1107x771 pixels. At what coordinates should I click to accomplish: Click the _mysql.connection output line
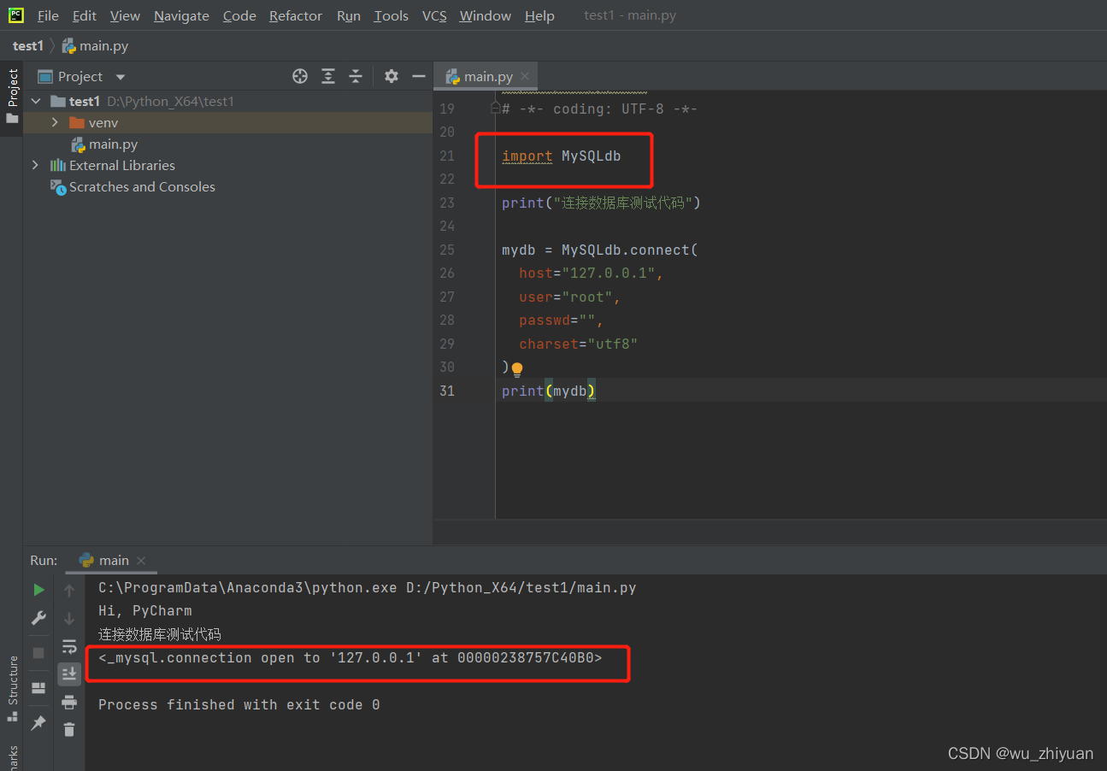click(350, 657)
